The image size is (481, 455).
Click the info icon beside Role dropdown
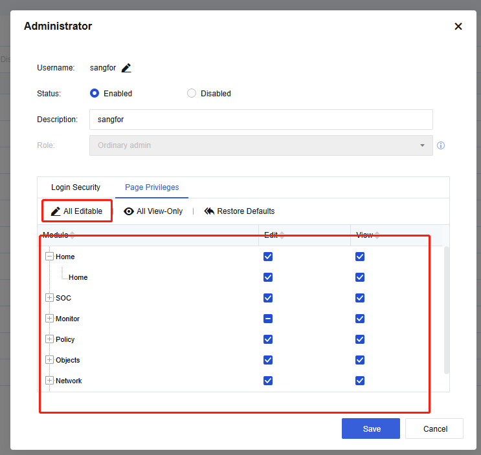click(x=441, y=145)
